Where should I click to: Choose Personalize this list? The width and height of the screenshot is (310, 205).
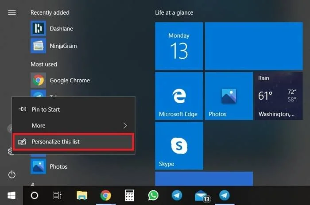tap(74, 142)
